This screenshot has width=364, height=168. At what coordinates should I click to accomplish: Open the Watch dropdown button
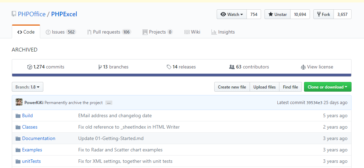(x=232, y=14)
